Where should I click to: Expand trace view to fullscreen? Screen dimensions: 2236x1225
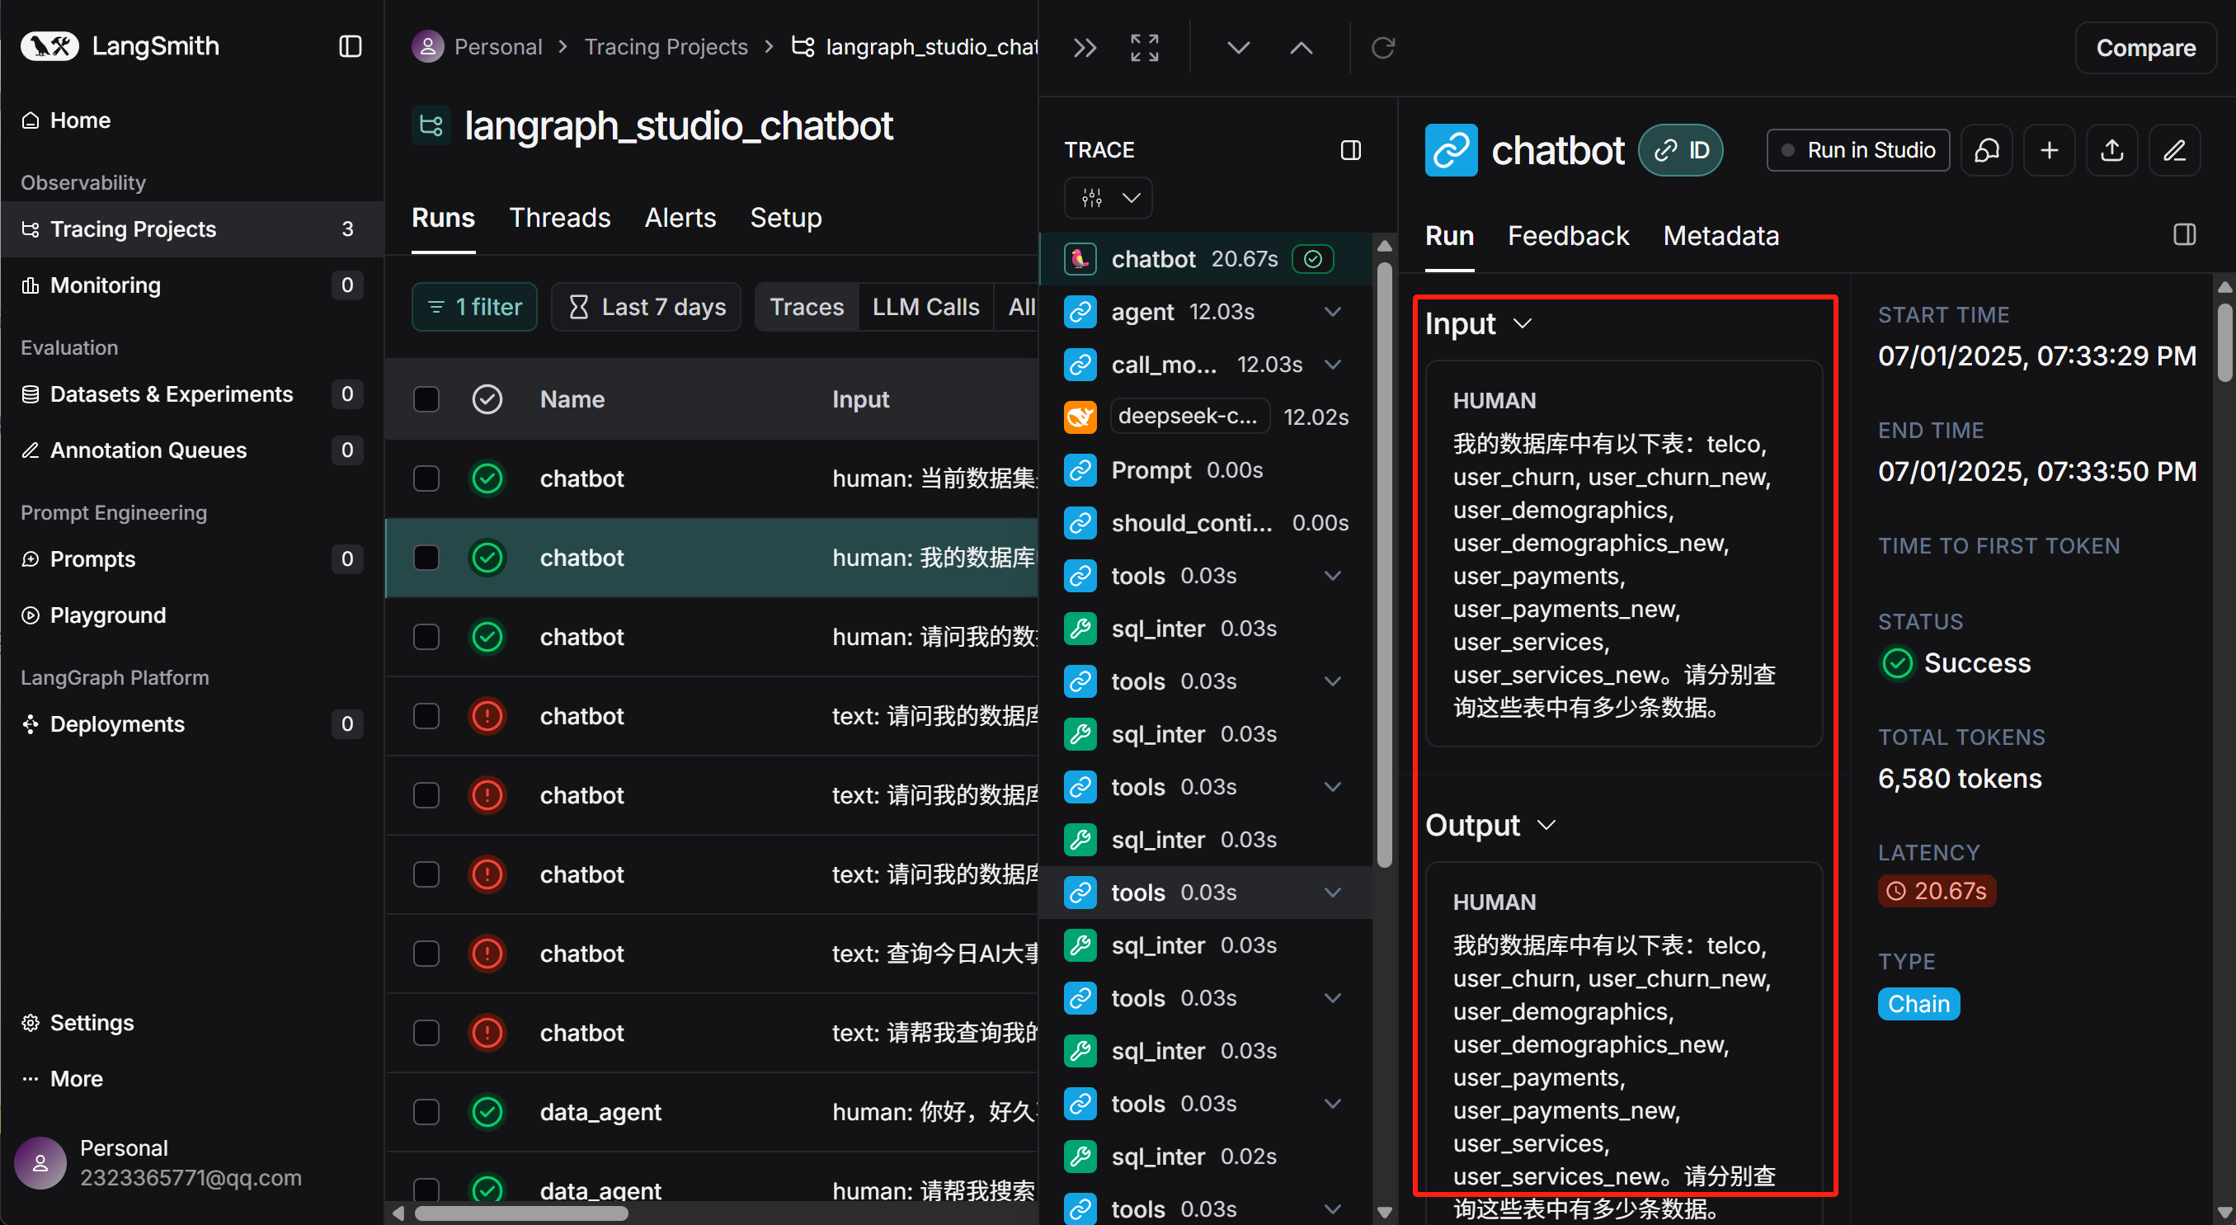1144,48
